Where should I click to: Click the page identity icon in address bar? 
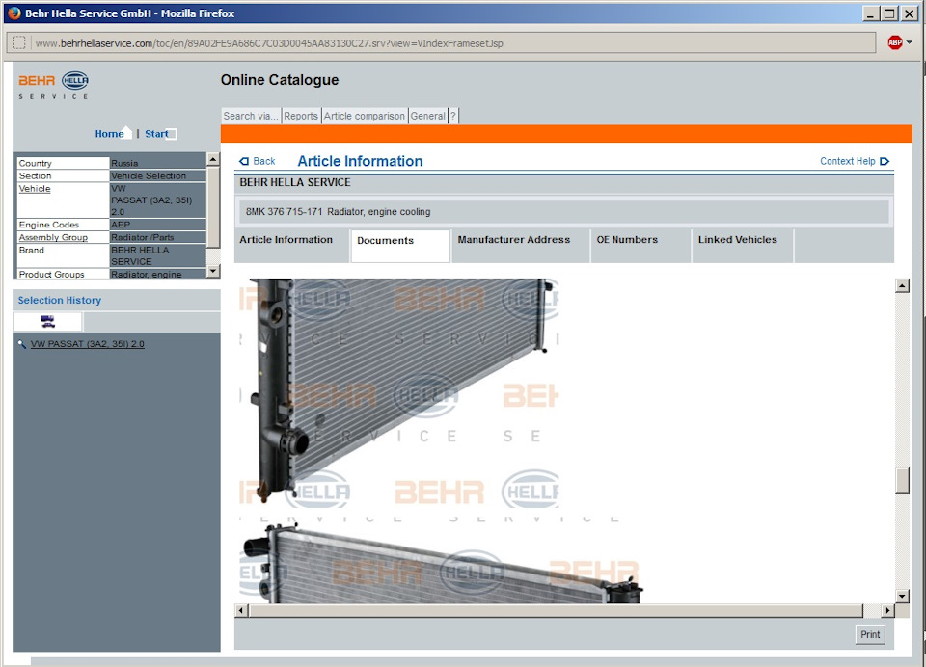point(19,42)
